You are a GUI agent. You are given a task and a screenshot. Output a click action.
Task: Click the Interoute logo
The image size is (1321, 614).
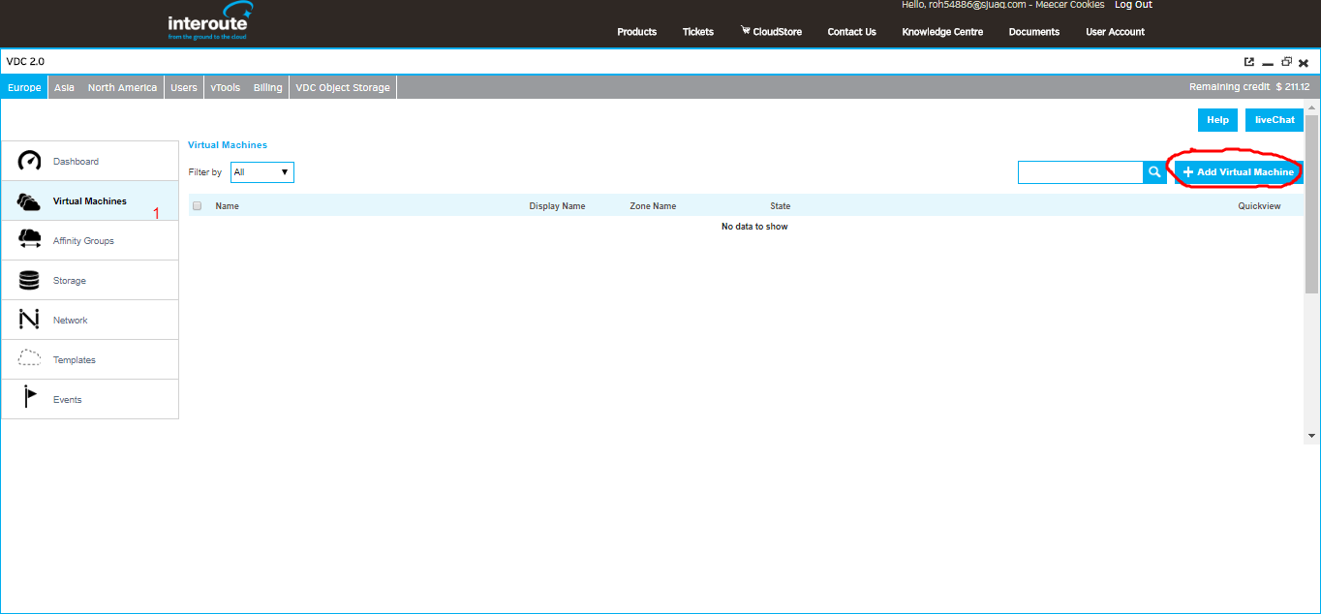click(x=210, y=22)
